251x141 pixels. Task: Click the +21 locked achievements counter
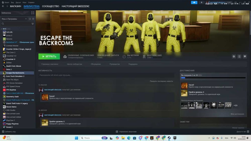[x=235, y=105]
